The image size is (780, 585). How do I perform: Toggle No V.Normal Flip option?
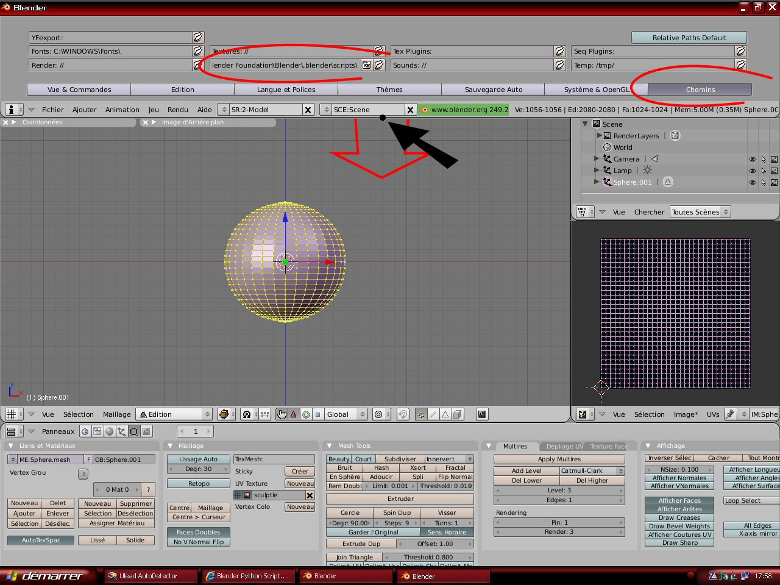pyautogui.click(x=198, y=542)
